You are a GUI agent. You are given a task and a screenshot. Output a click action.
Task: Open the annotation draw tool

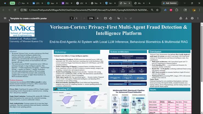[x=119, y=18]
